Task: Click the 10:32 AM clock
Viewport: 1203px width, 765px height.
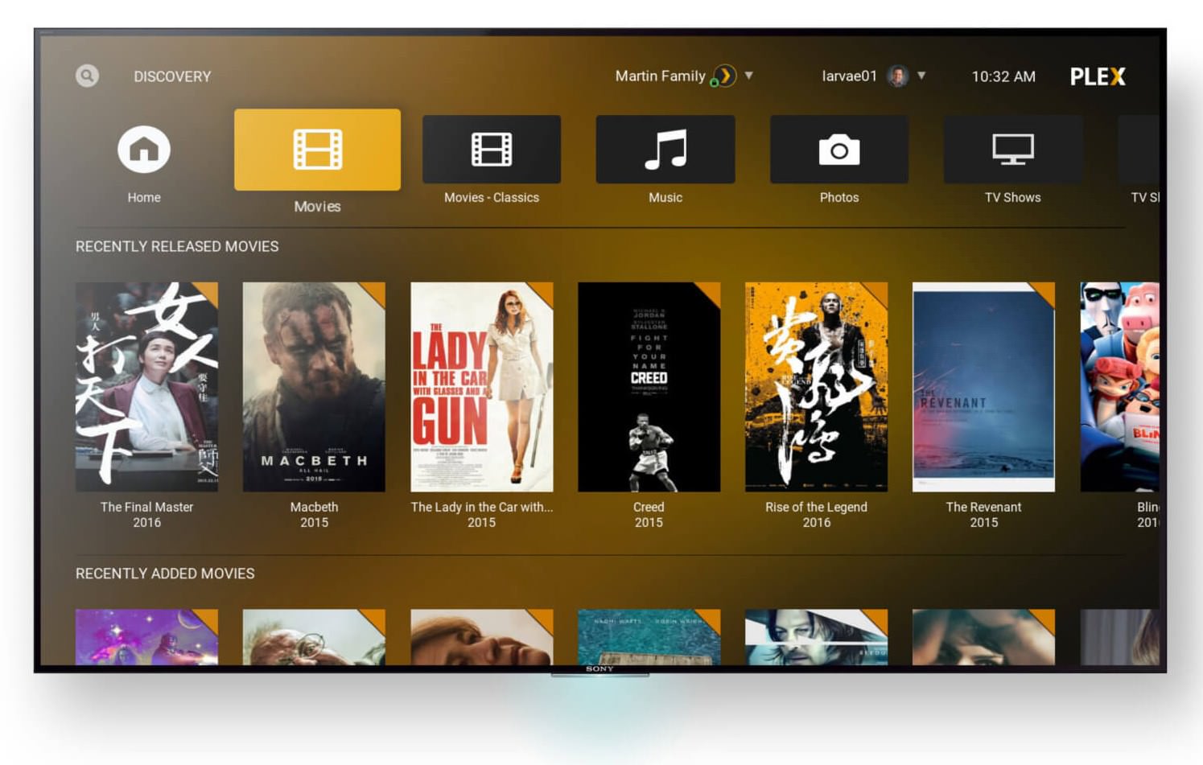Action: click(x=1003, y=76)
